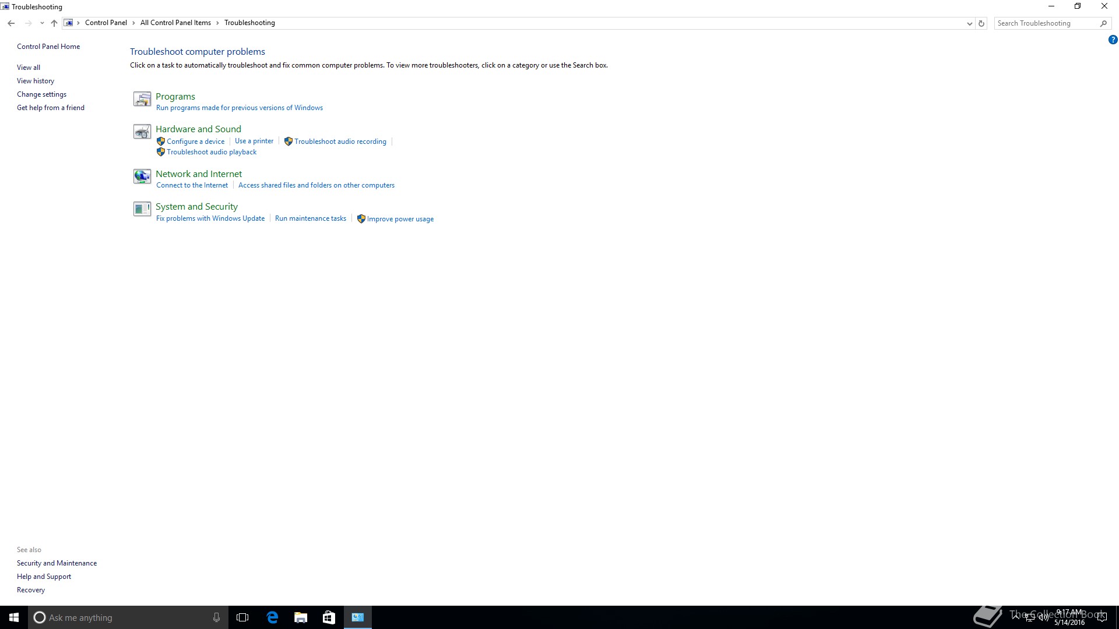Open Control Panel Home

coord(48,47)
